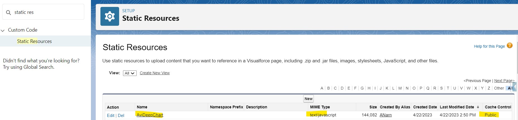Viewport: 518px width, 120px height.
Task: Filter list by letter C
Action: tap(335, 88)
